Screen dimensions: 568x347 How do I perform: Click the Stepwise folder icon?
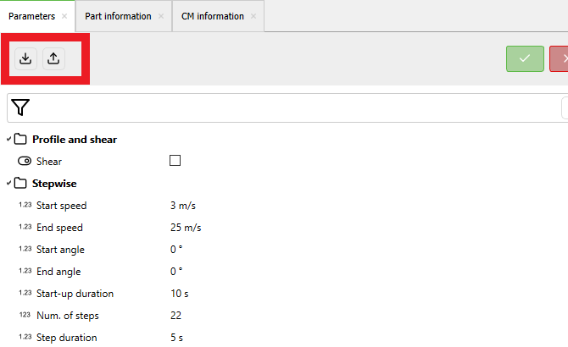coord(21,183)
